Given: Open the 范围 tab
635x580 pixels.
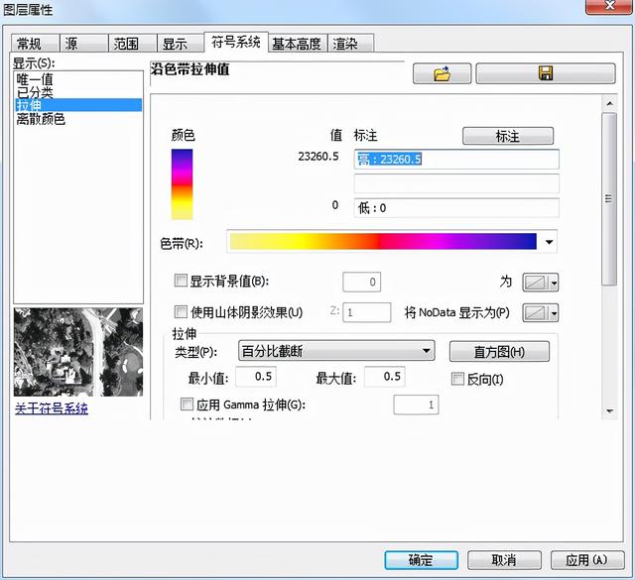Looking at the screenshot, I should (126, 44).
